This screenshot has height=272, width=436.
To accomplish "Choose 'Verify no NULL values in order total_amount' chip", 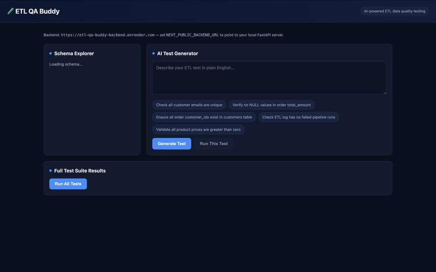I will (272, 105).
